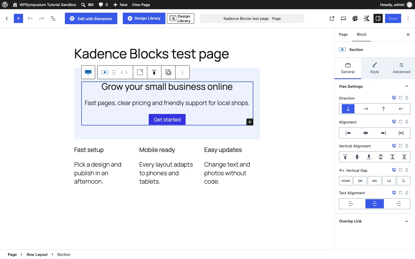Open the Style settings tab
The height and width of the screenshot is (259, 415).
click(x=375, y=68)
